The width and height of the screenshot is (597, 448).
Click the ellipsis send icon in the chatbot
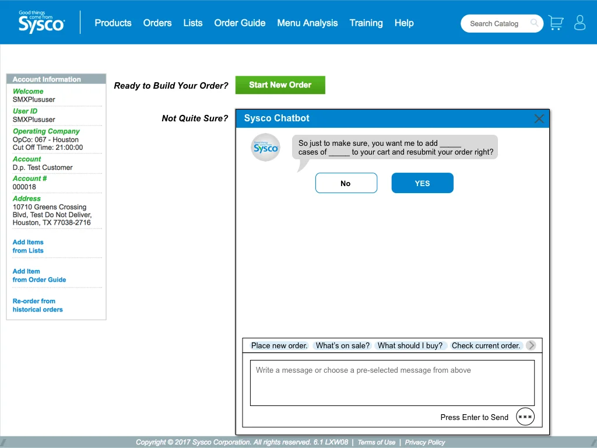525,416
